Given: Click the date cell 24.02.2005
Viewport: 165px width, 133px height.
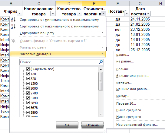Looking at the screenshot, I should coord(140,24).
